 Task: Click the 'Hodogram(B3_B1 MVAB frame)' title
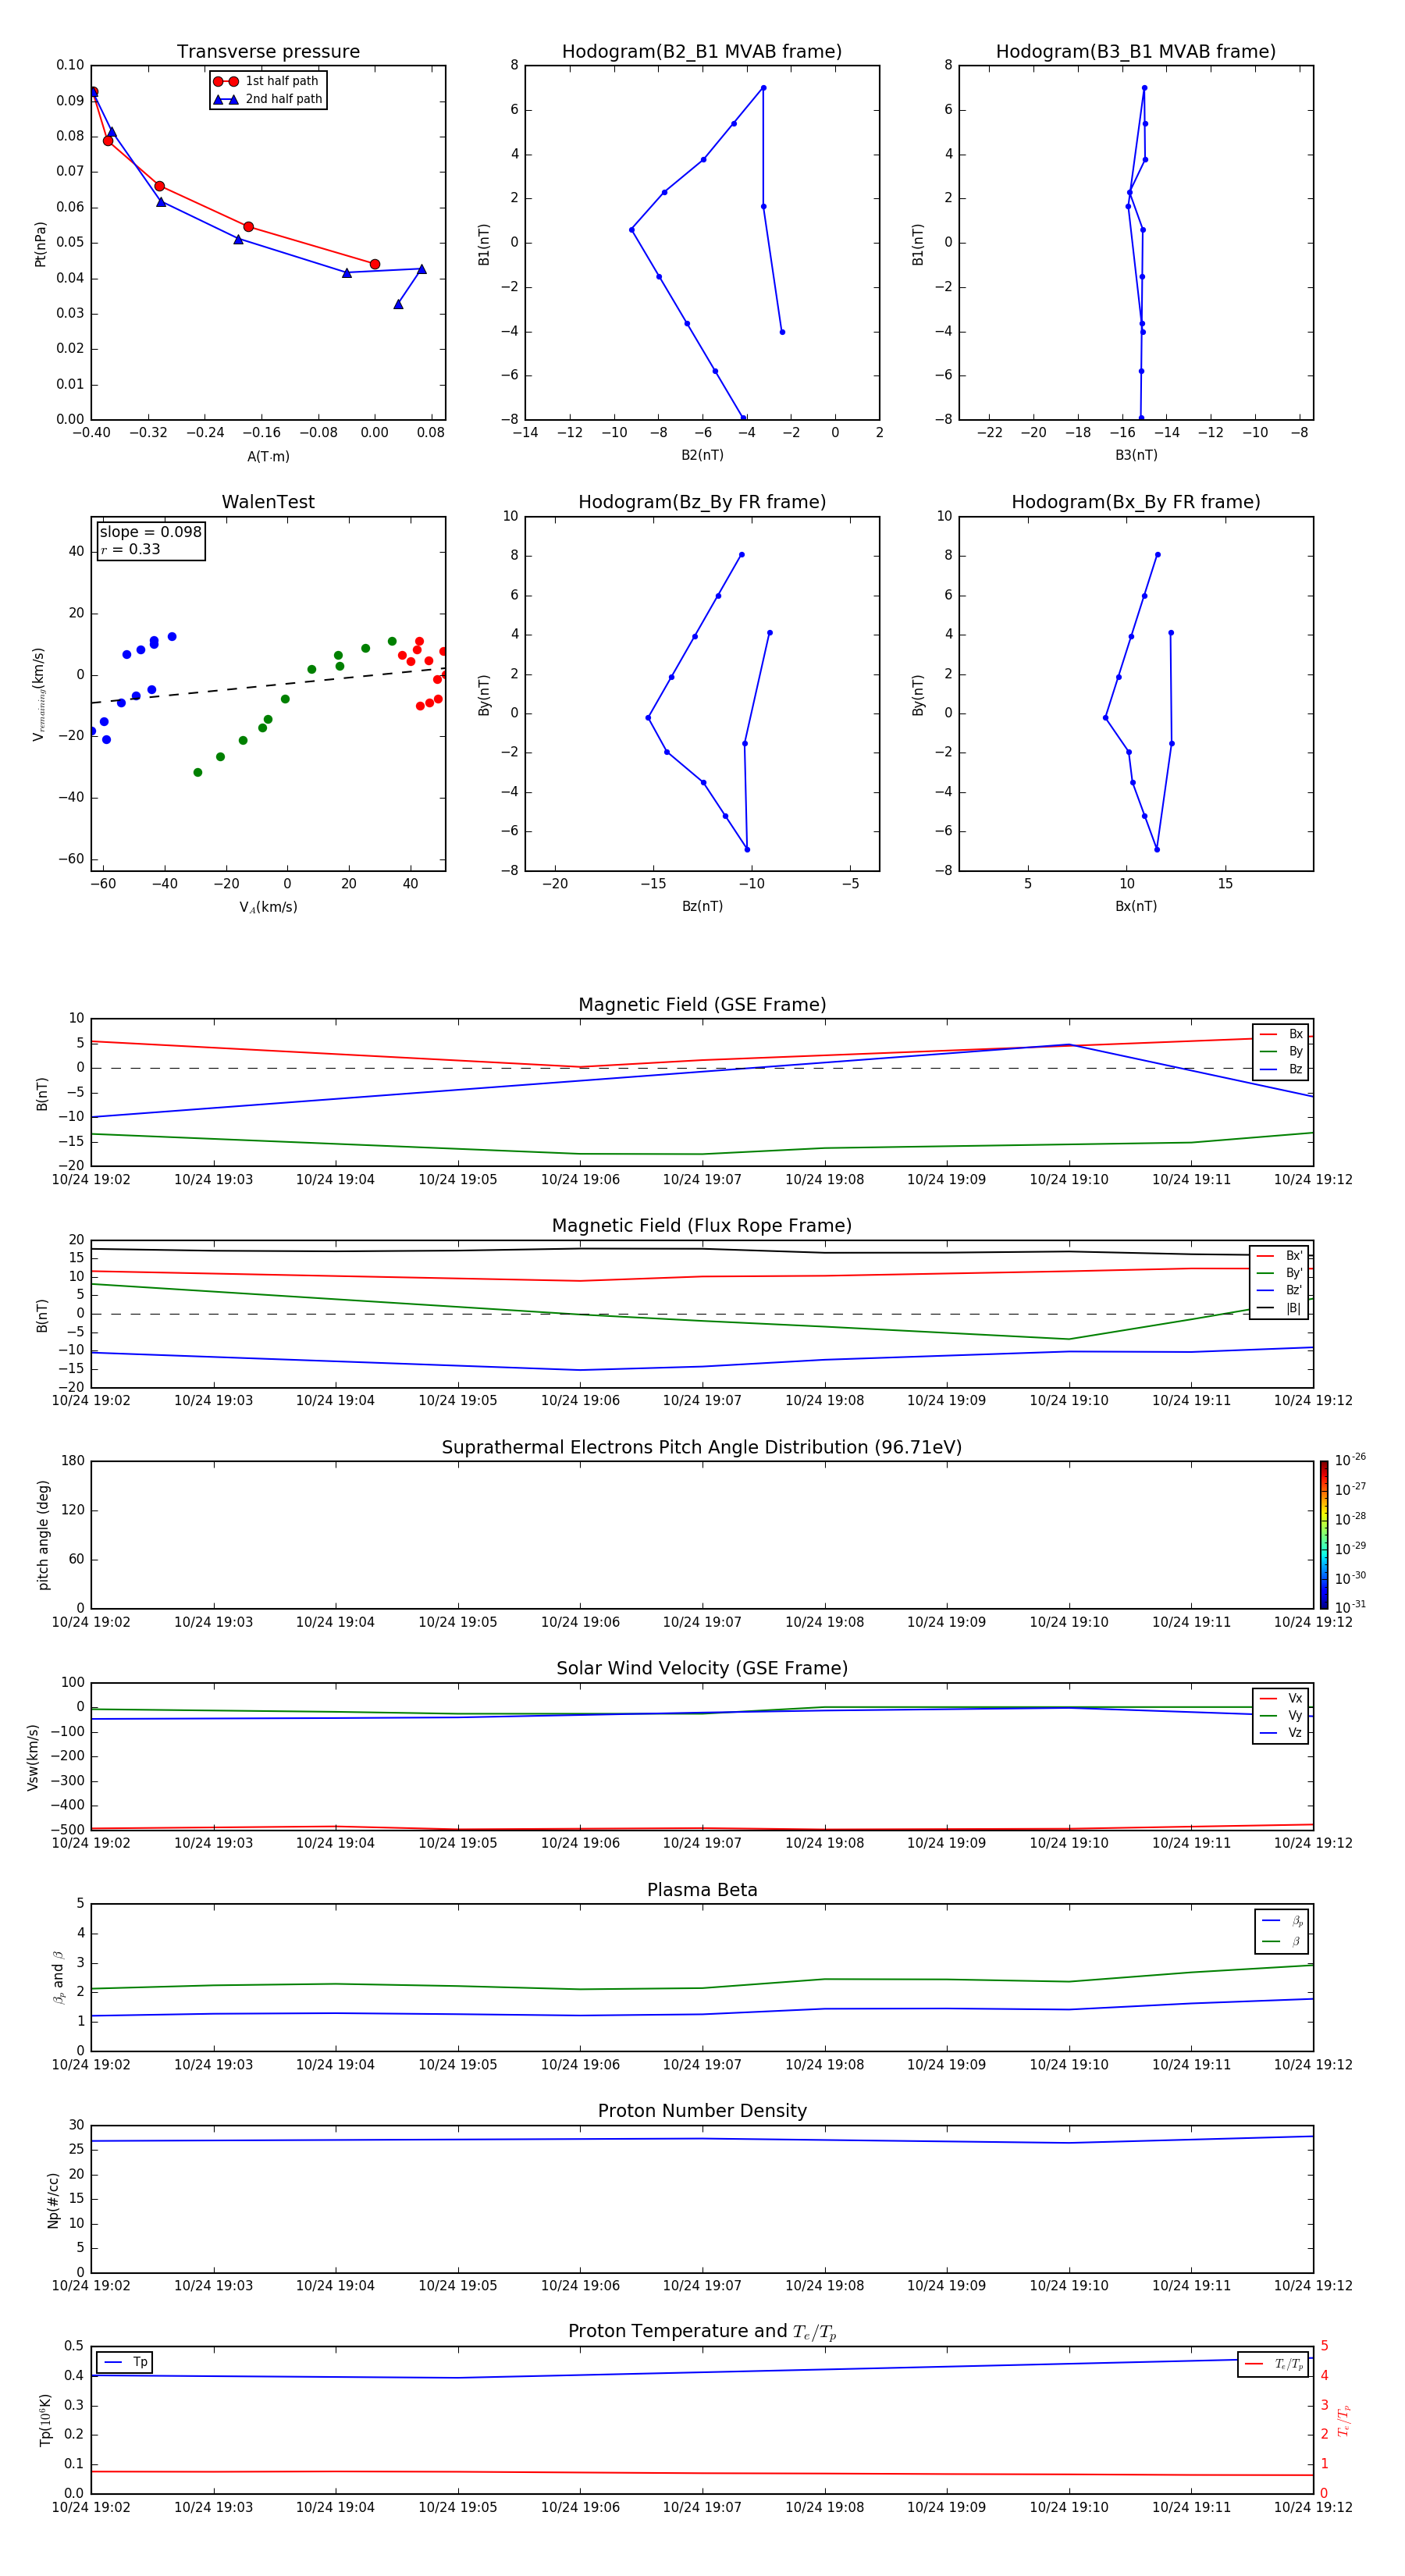(x=1136, y=52)
